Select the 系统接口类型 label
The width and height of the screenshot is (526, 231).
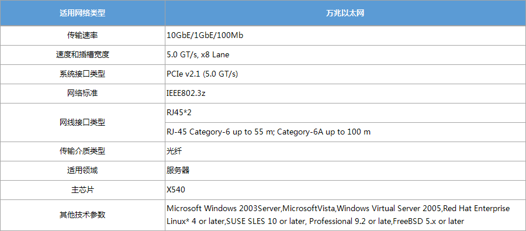pyautogui.click(x=82, y=74)
